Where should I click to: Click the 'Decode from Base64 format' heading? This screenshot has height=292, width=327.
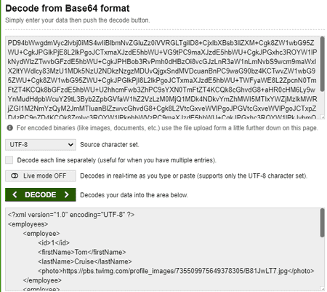(x=68, y=8)
